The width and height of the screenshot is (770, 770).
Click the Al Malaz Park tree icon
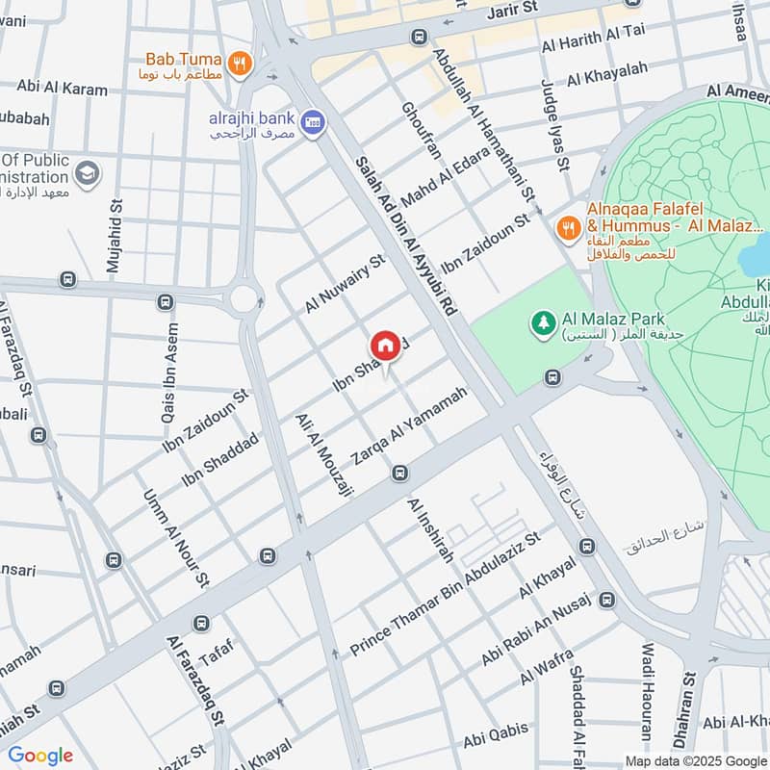click(x=543, y=324)
